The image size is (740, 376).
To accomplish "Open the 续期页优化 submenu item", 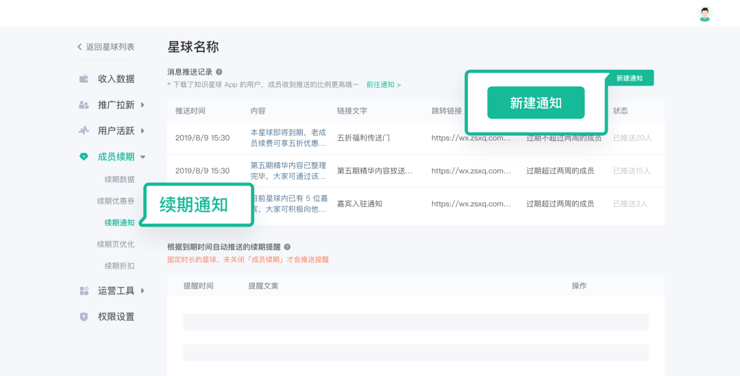I will pos(116,244).
